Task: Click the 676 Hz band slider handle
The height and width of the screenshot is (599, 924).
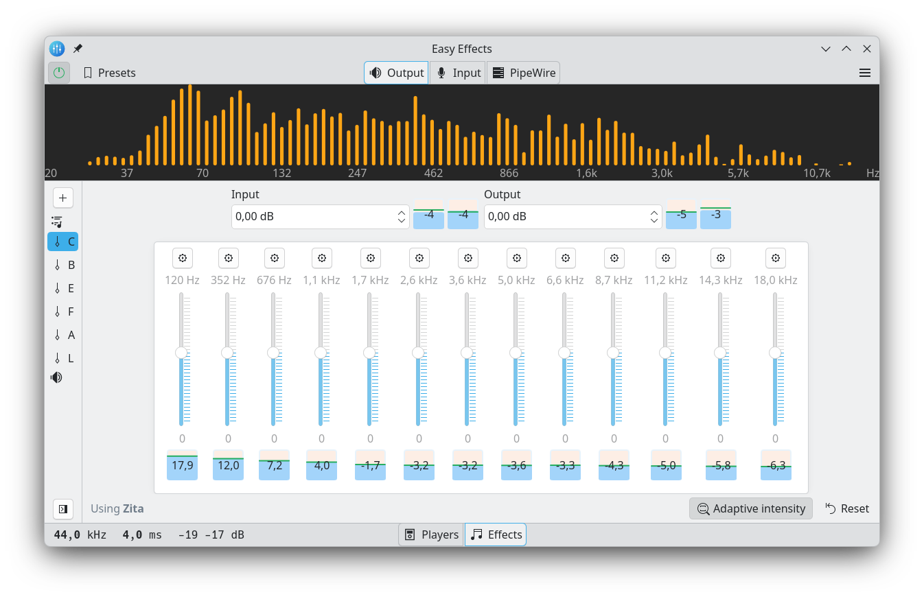Action: point(273,353)
